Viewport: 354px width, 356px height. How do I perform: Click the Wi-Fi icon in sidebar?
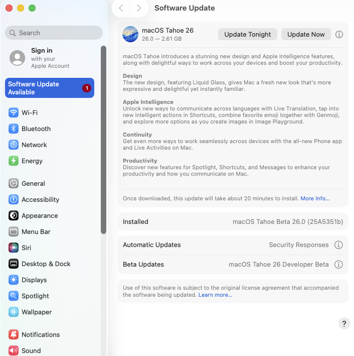pos(14,112)
